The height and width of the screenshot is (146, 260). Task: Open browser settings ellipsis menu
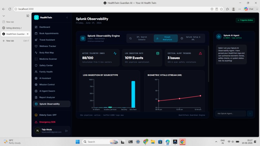pyautogui.click(x=240, y=9)
